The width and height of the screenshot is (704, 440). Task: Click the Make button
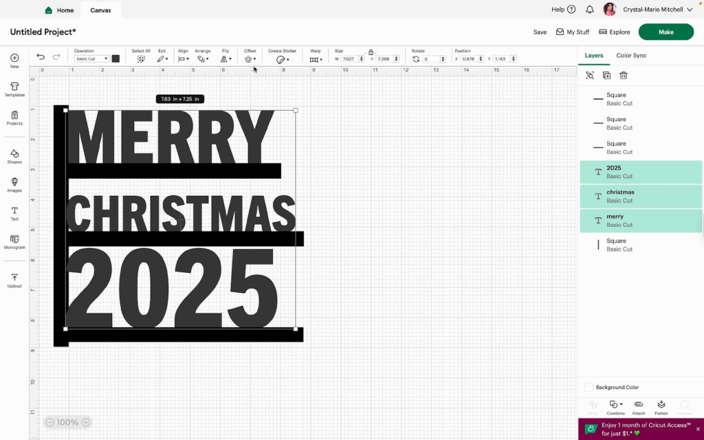665,32
